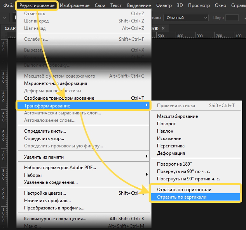Viewport: 246px width, 230px height.
Task: Open the Фильтр menu in menu bar
Action: pos(164,5)
